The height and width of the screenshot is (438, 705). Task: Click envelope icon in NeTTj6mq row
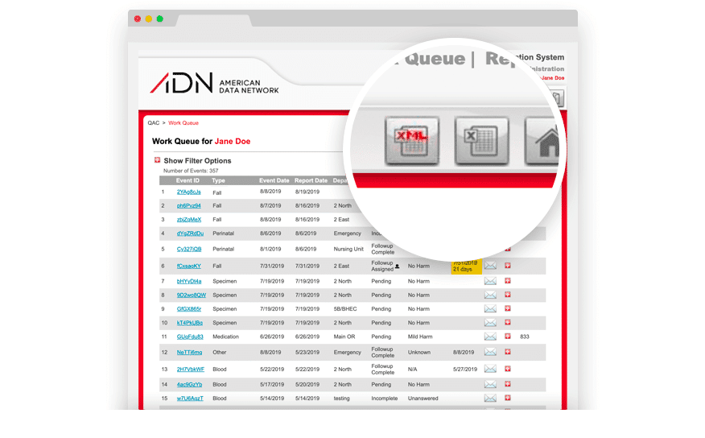(490, 352)
